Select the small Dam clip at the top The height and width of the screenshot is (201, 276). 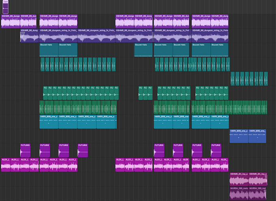5,7
